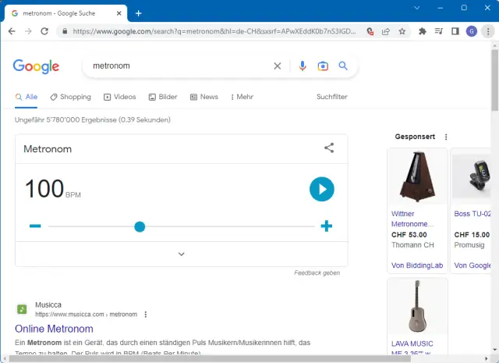The height and width of the screenshot is (363, 499).
Task: Click the CHF 53.00 price
Action: 409,235
